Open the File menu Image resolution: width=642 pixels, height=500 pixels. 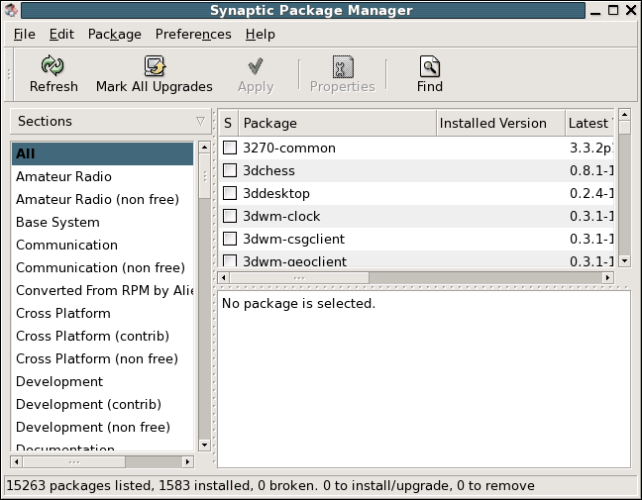click(x=24, y=35)
